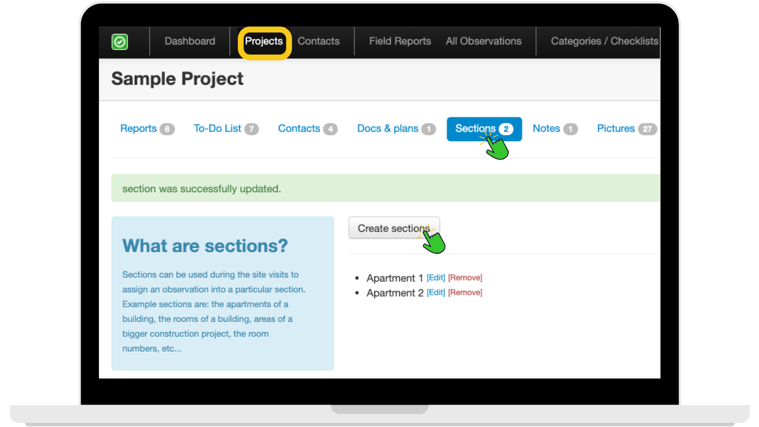Click the green checkmark app logo
Image resolution: width=759 pixels, height=427 pixels.
tap(120, 42)
